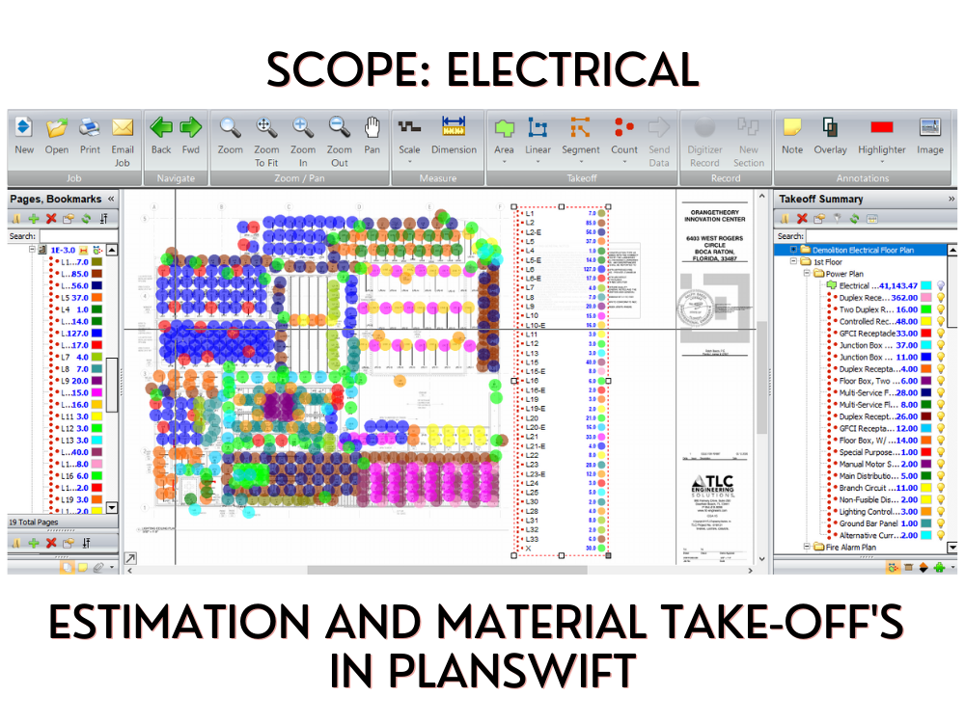The width and height of the screenshot is (965, 723).
Task: Click the pink swatch for Duplex Rece… 362.00
Action: tap(925, 298)
